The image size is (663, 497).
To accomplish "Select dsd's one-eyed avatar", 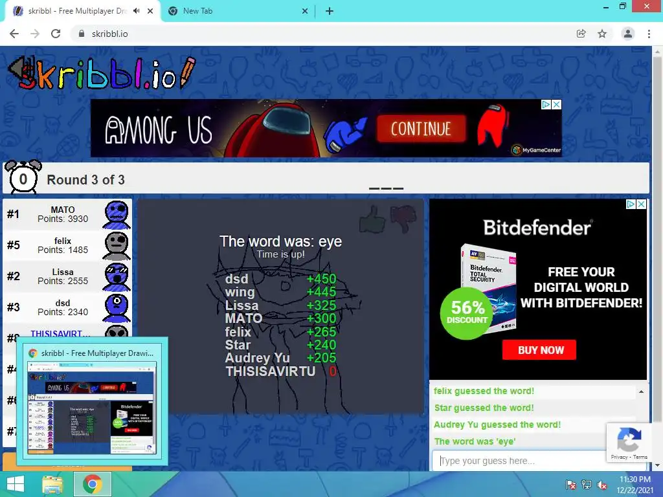I will [117, 307].
